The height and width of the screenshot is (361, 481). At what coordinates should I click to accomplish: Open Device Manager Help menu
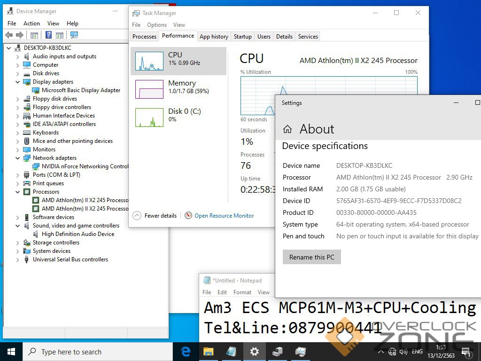click(72, 24)
